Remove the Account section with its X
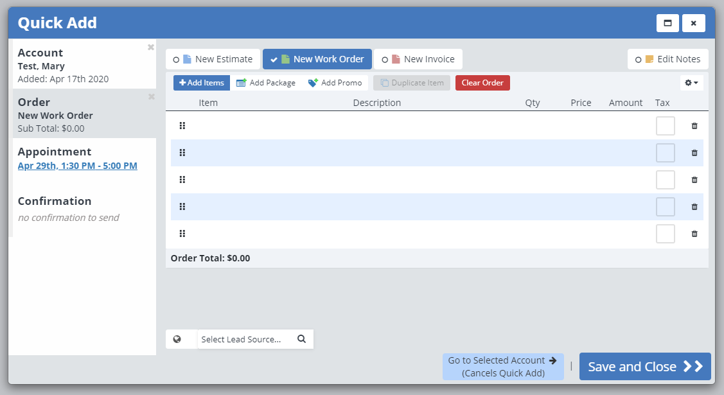This screenshot has width=724, height=395. tap(151, 47)
